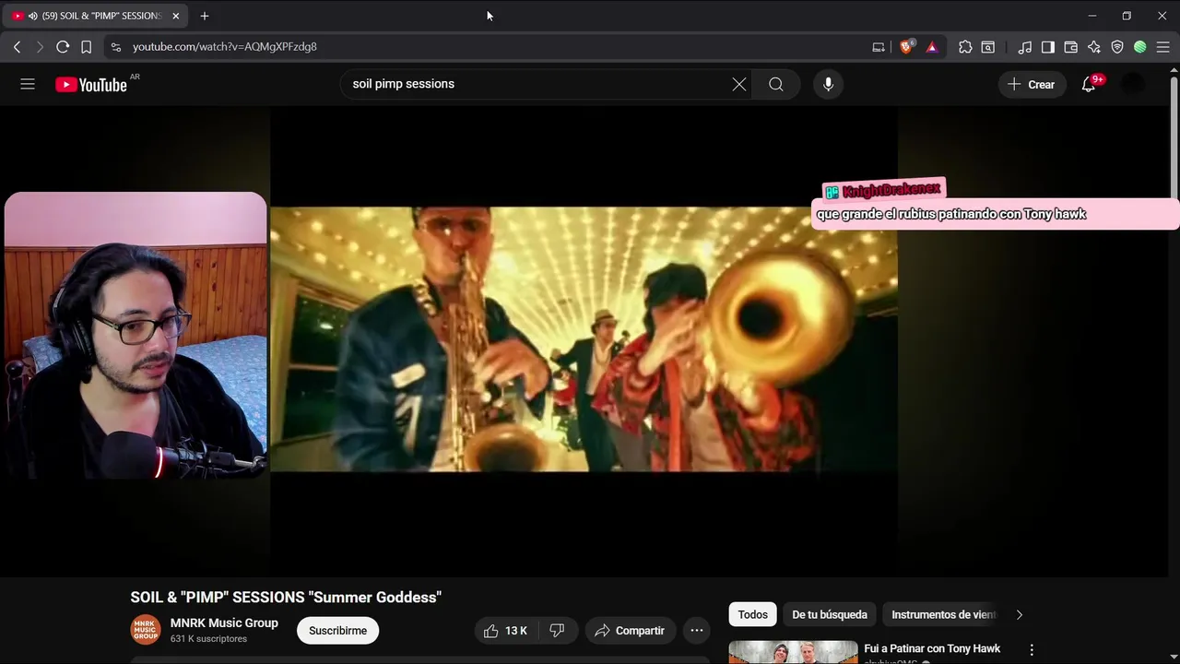Image resolution: width=1180 pixels, height=664 pixels.
Task: Open the media control music note
Action: click(x=1025, y=47)
